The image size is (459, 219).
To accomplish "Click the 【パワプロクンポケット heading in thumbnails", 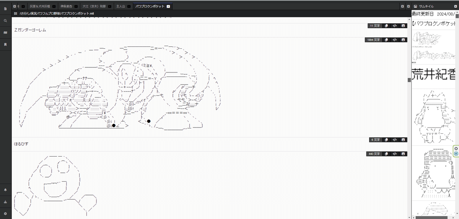I will (434, 24).
